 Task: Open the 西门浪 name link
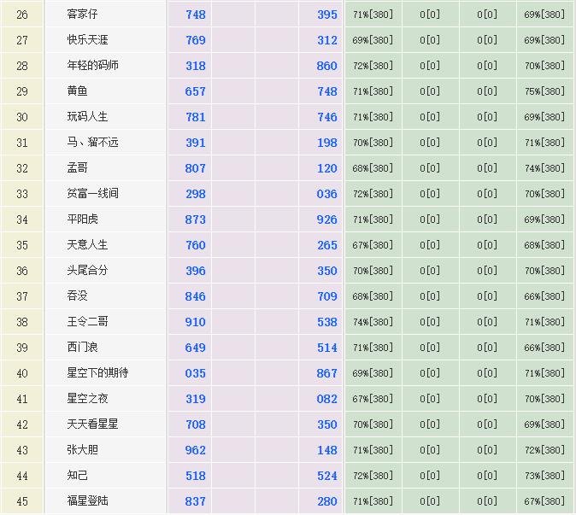[x=82, y=348]
